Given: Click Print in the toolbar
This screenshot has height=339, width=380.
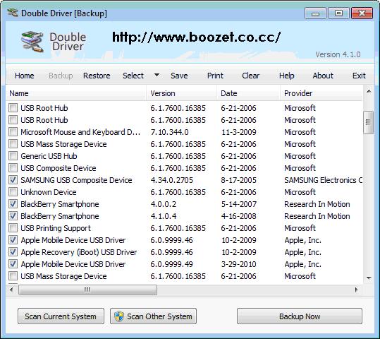Looking at the screenshot, I should (x=215, y=76).
